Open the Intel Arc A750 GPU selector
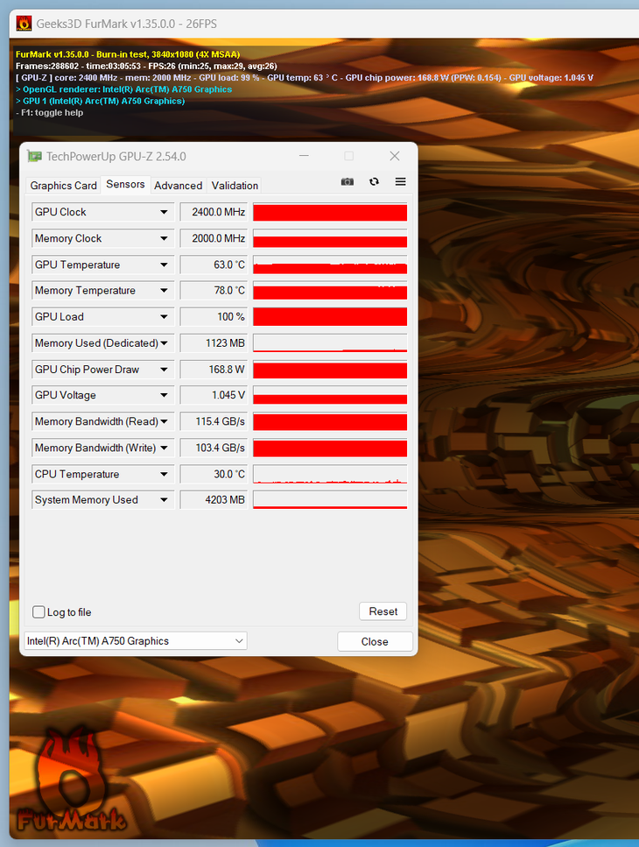The width and height of the screenshot is (639, 847). pos(136,641)
